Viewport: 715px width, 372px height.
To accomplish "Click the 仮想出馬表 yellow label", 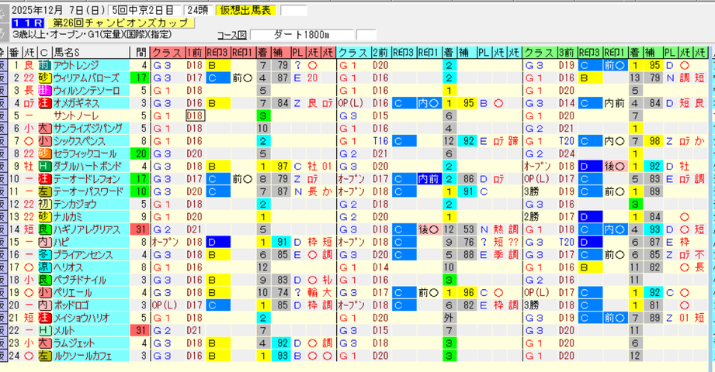I will 246,11.
